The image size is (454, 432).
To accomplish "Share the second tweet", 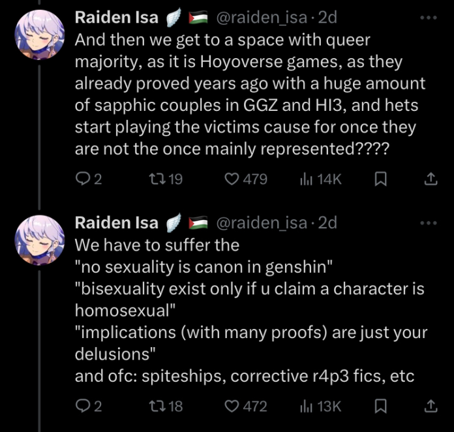I will coord(431,406).
